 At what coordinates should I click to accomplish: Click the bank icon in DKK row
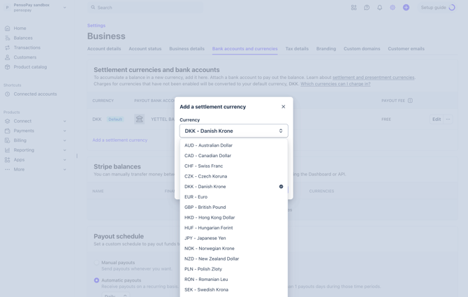(x=140, y=119)
